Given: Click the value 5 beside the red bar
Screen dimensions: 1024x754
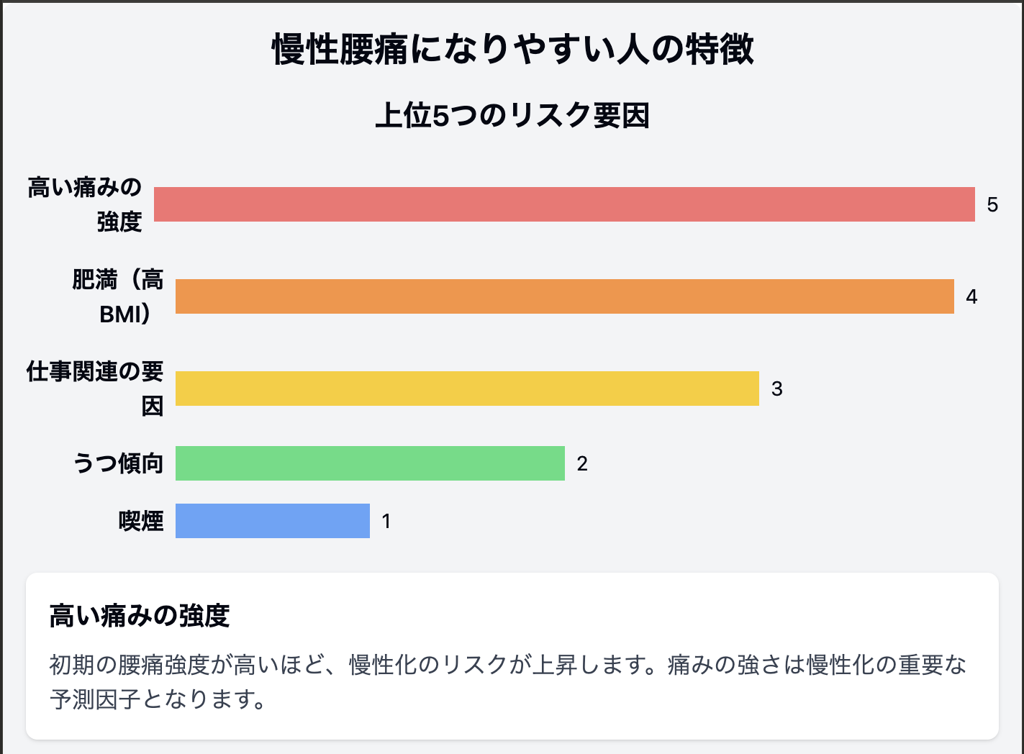Looking at the screenshot, I should pos(992,205).
